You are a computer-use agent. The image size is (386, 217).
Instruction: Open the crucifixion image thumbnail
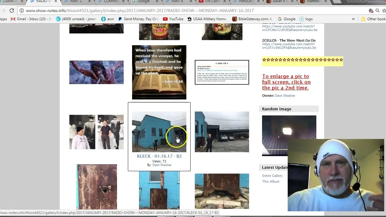point(96,72)
